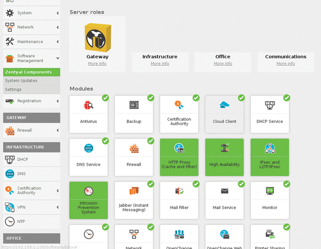
Task: Click the Jabber Instant Messaging module icon
Action: pyautogui.click(x=134, y=191)
